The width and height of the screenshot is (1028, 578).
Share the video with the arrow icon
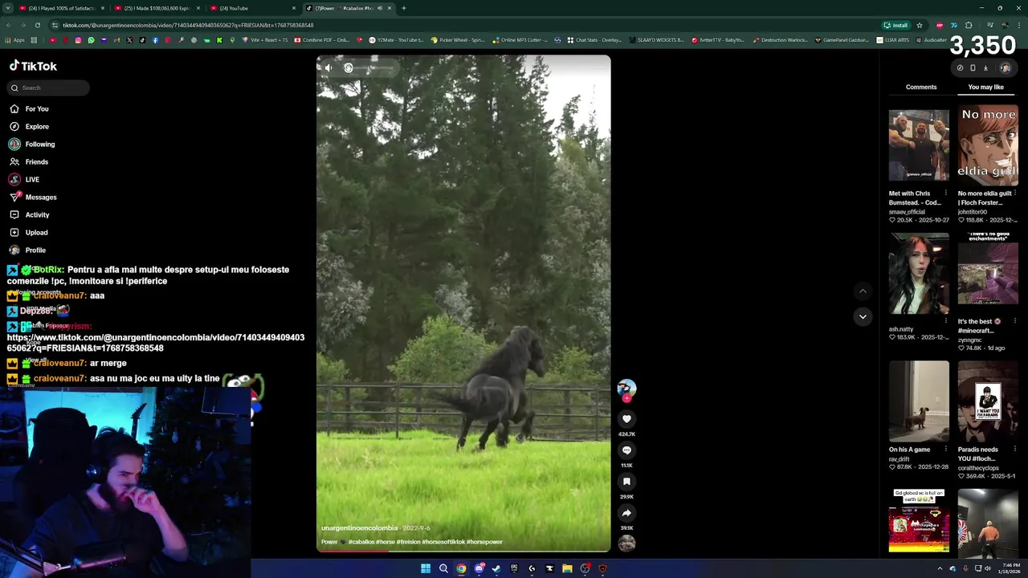coord(626,512)
